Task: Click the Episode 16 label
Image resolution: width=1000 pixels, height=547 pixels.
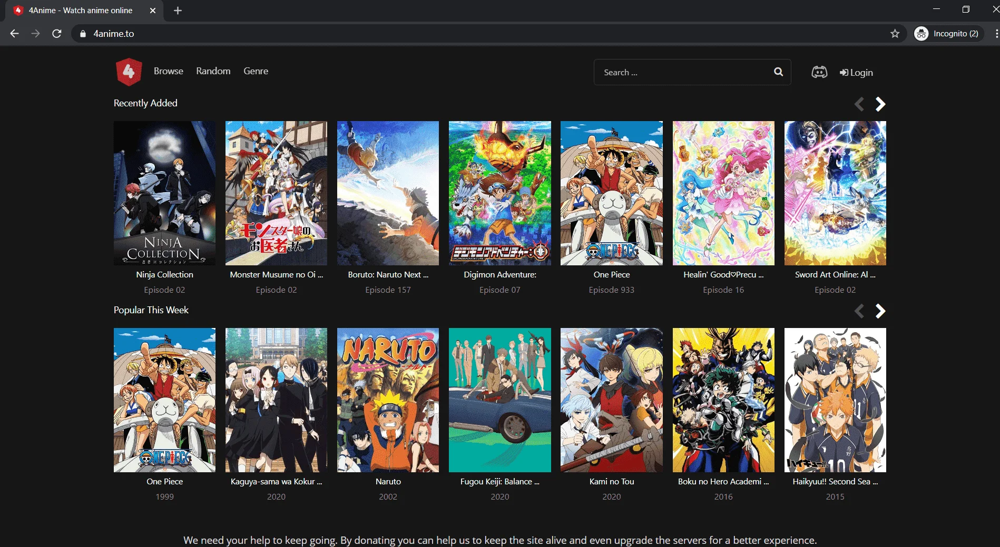Action: tap(723, 290)
